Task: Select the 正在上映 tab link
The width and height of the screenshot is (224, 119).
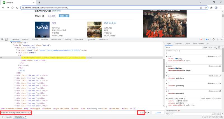Action: (52, 16)
